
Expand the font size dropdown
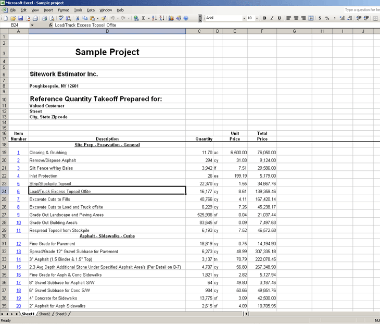point(257,18)
